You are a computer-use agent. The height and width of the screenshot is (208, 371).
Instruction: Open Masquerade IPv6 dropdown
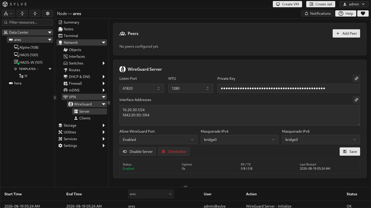(321, 140)
